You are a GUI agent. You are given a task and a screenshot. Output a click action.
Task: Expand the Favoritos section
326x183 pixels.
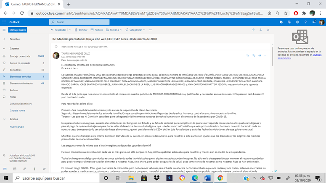4,39
